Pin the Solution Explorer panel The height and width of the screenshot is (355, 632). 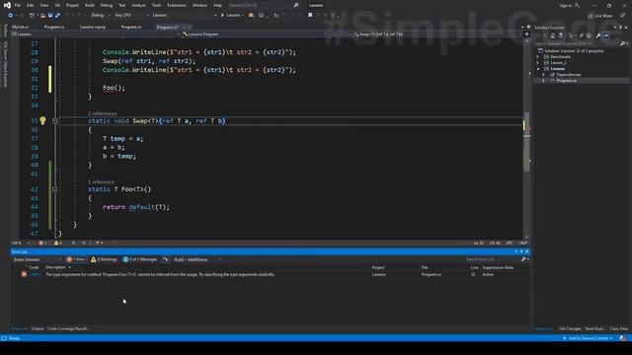click(x=621, y=27)
